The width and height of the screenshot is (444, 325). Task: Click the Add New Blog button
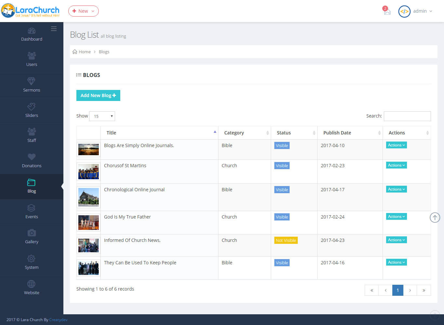(x=98, y=95)
